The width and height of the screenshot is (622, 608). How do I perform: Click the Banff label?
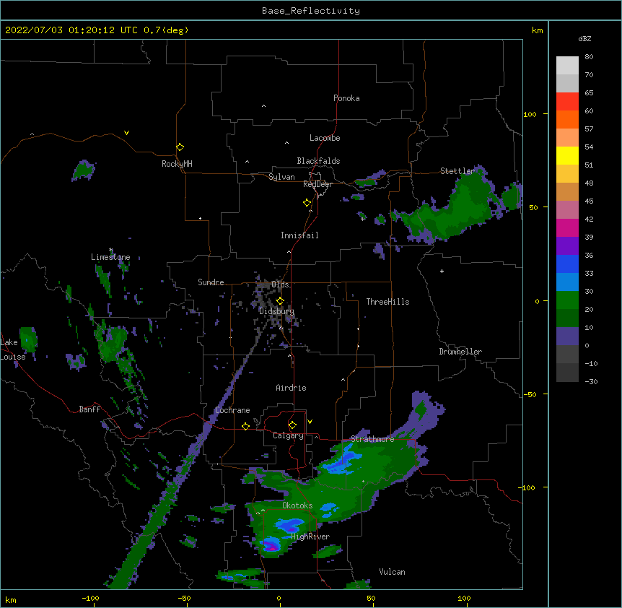pyautogui.click(x=89, y=409)
